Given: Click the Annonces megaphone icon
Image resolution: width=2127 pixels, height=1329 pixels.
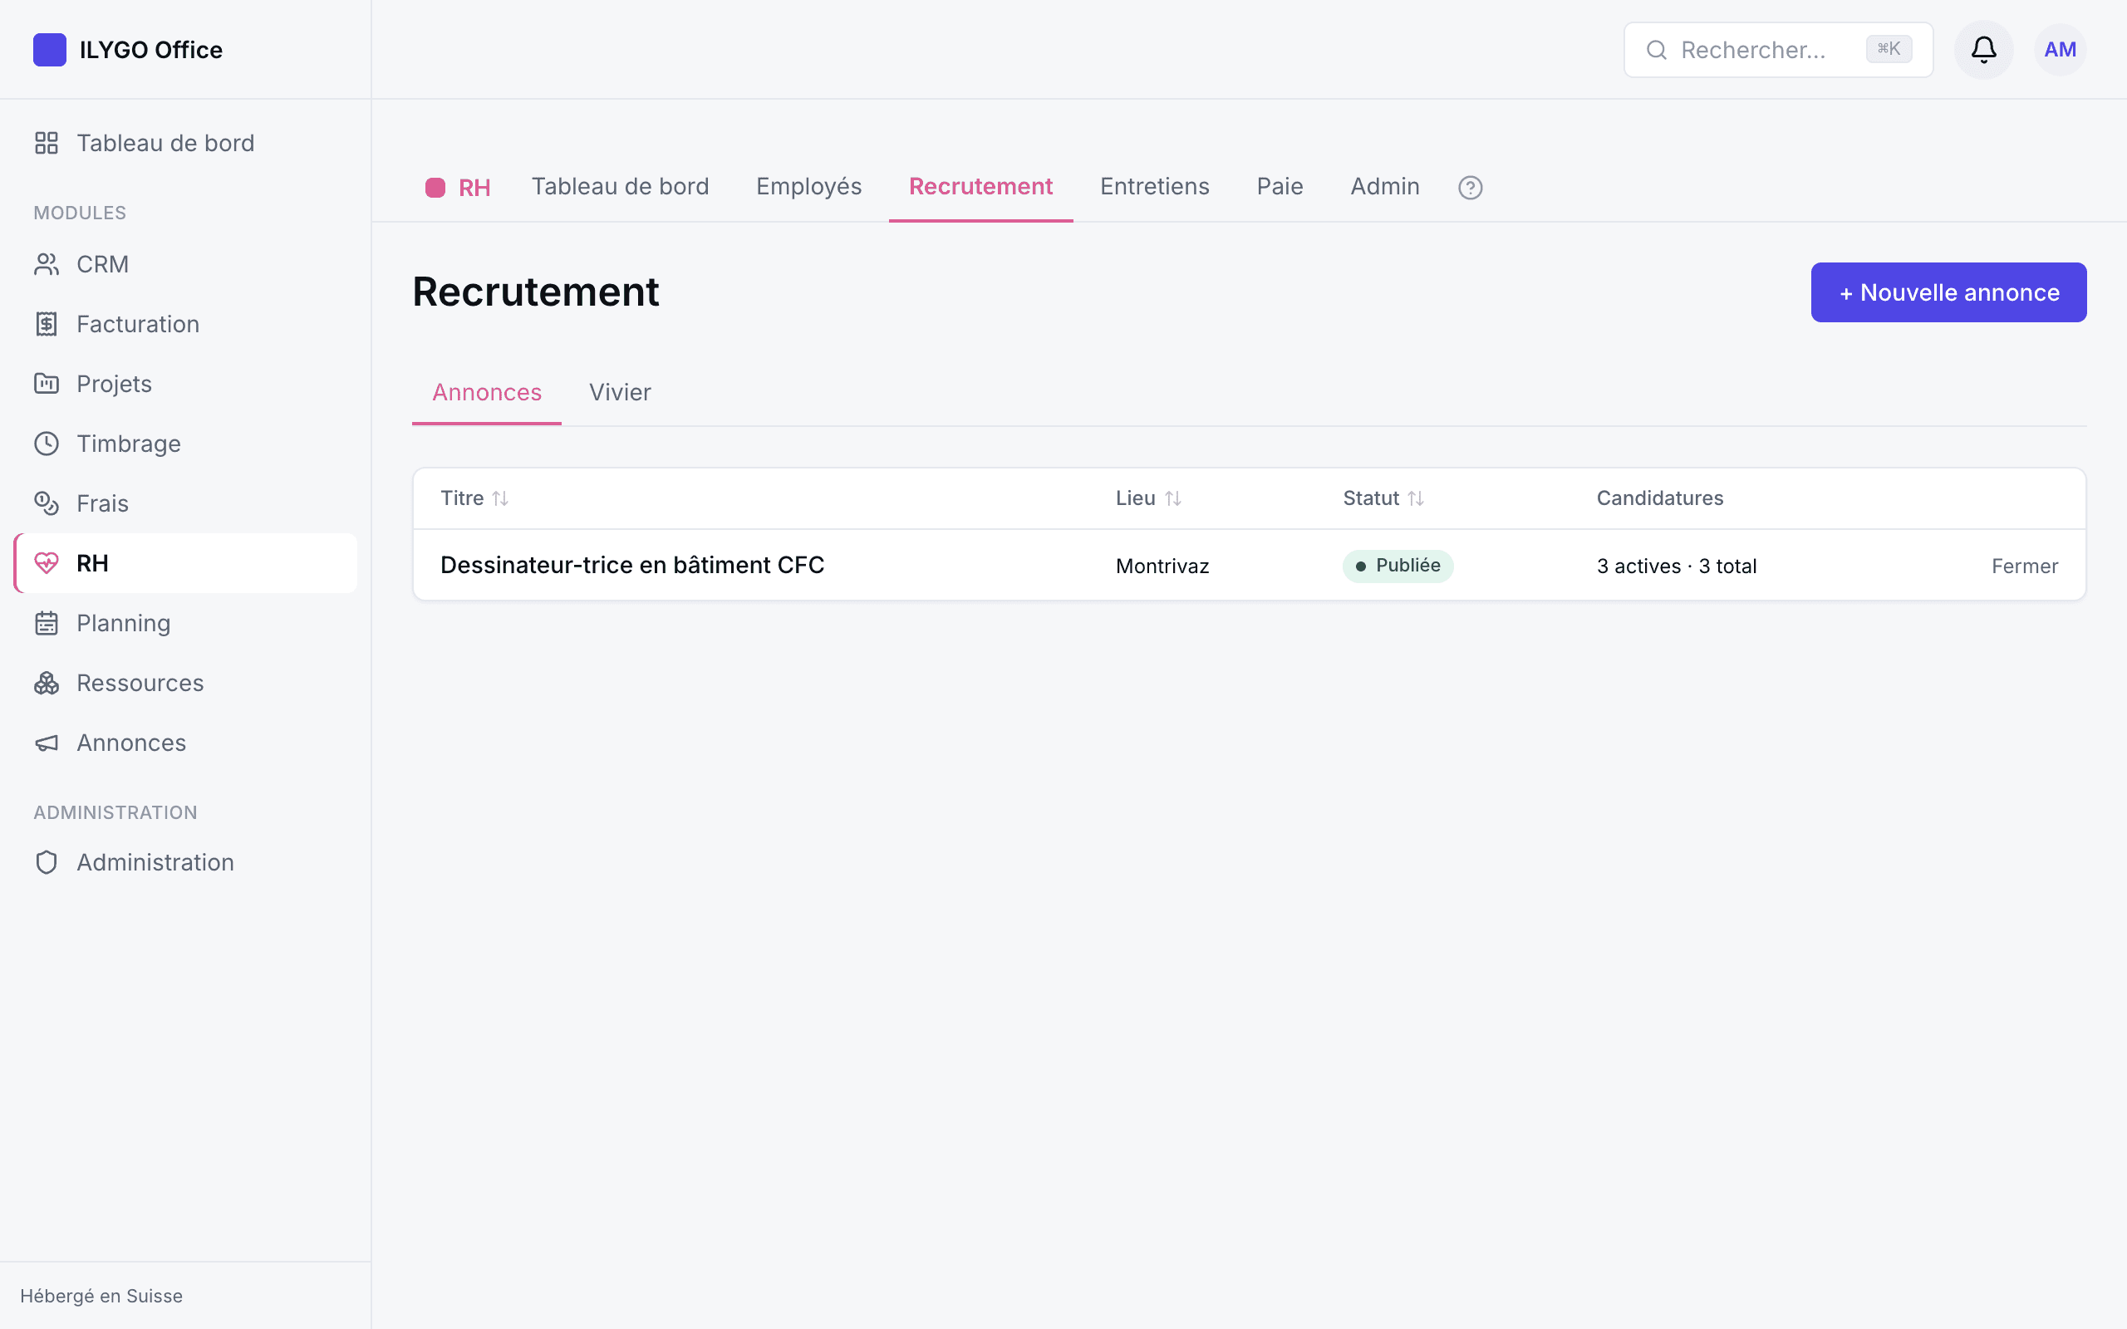Looking at the screenshot, I should click(47, 743).
